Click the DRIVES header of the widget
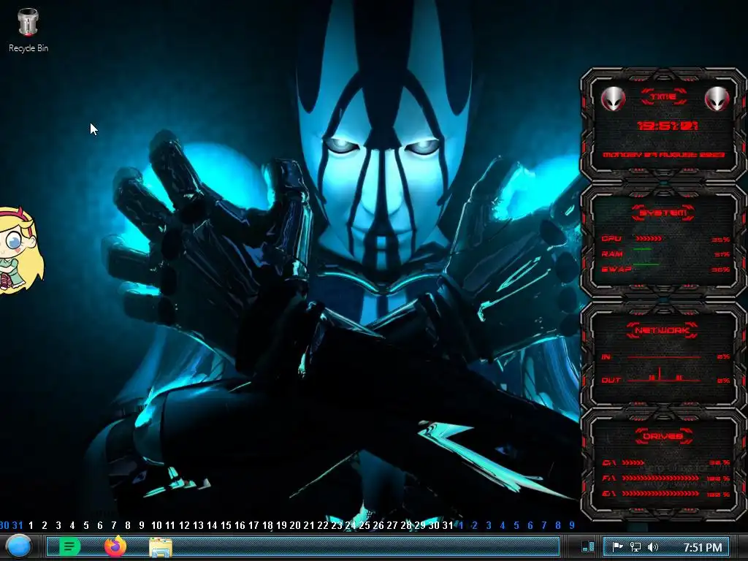 coord(663,436)
